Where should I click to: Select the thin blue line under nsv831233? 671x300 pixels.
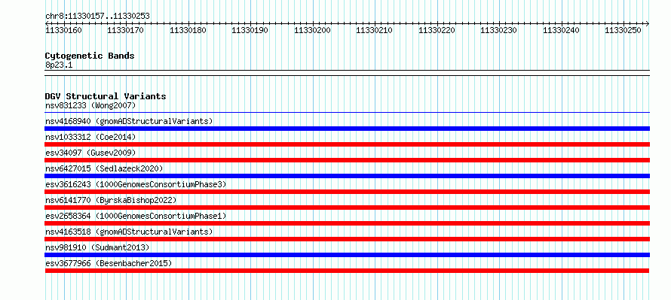point(347,113)
